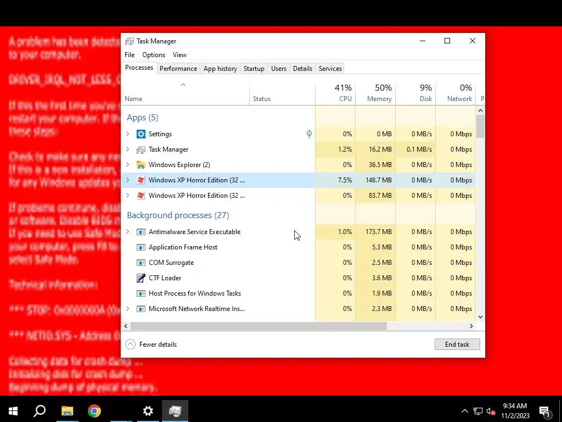The width and height of the screenshot is (562, 422).
Task: Switch to the Details tab
Action: (x=302, y=69)
